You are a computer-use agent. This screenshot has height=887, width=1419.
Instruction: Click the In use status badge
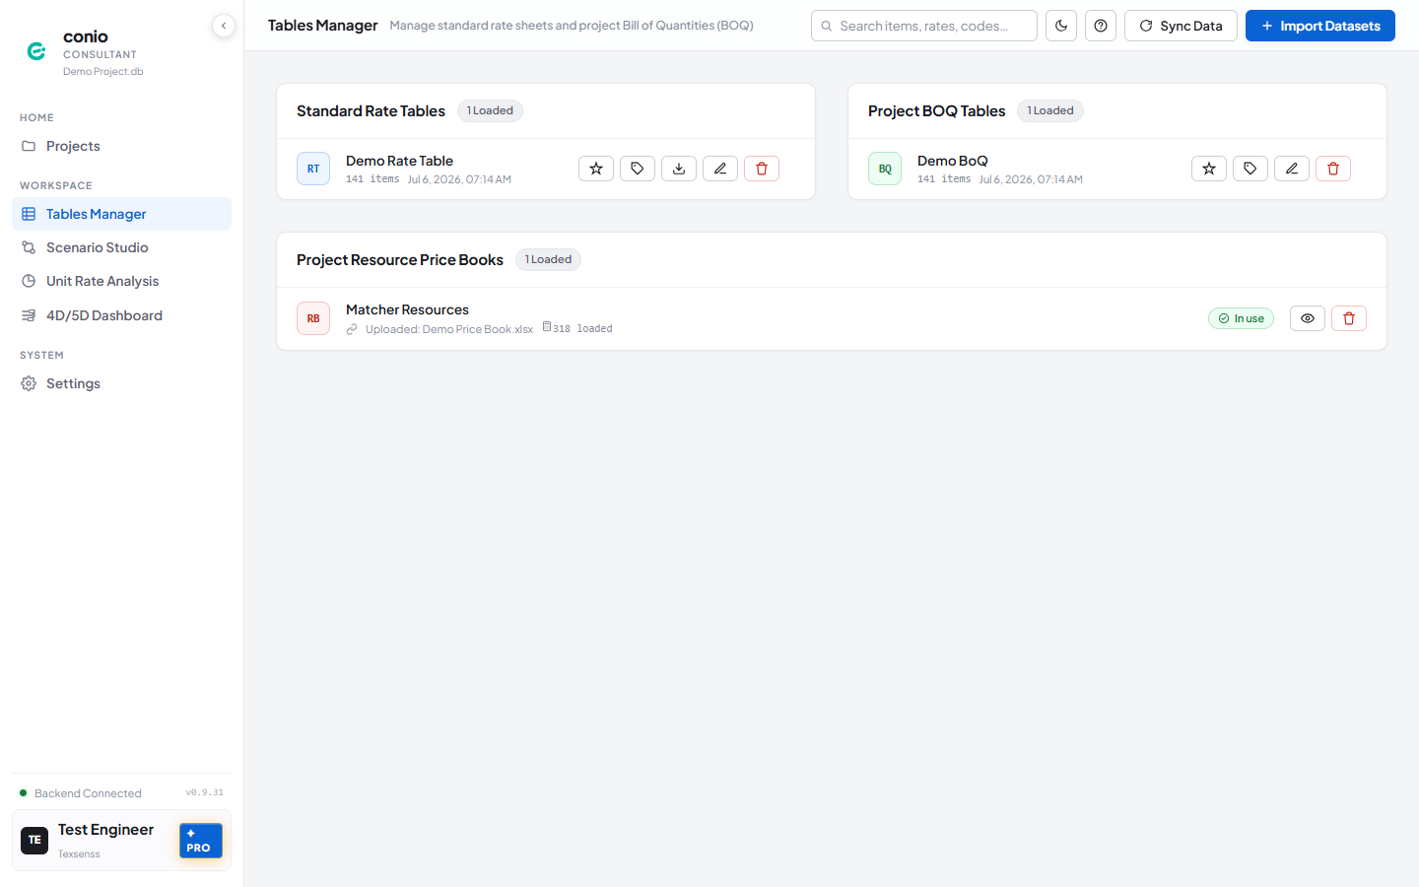(x=1241, y=318)
